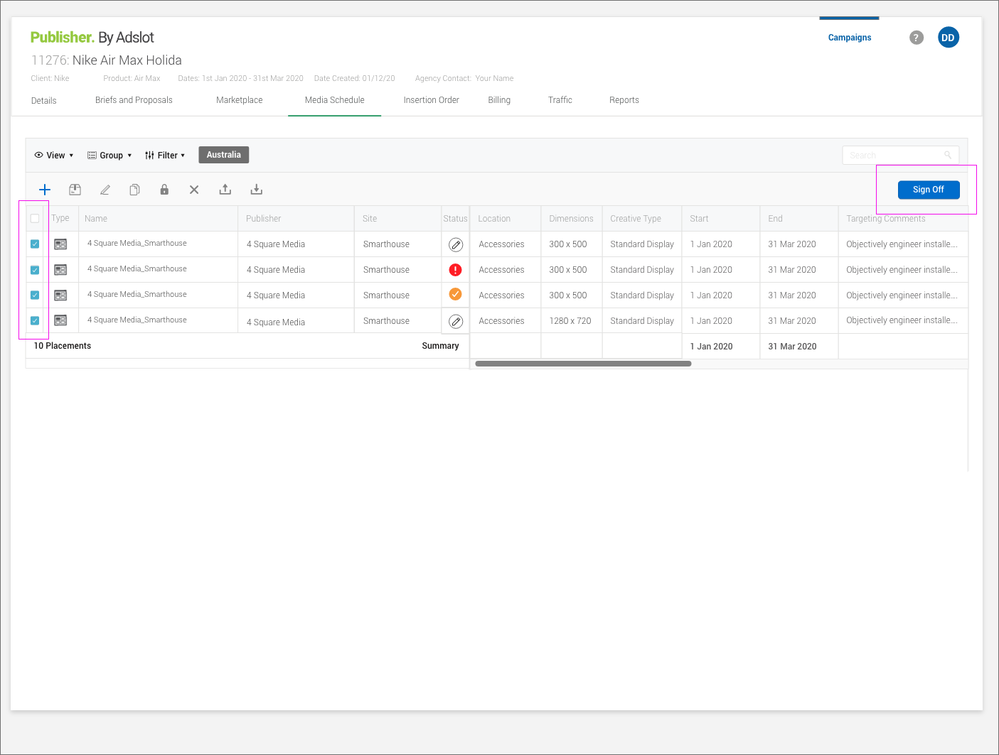Click into the Search field

click(x=901, y=155)
